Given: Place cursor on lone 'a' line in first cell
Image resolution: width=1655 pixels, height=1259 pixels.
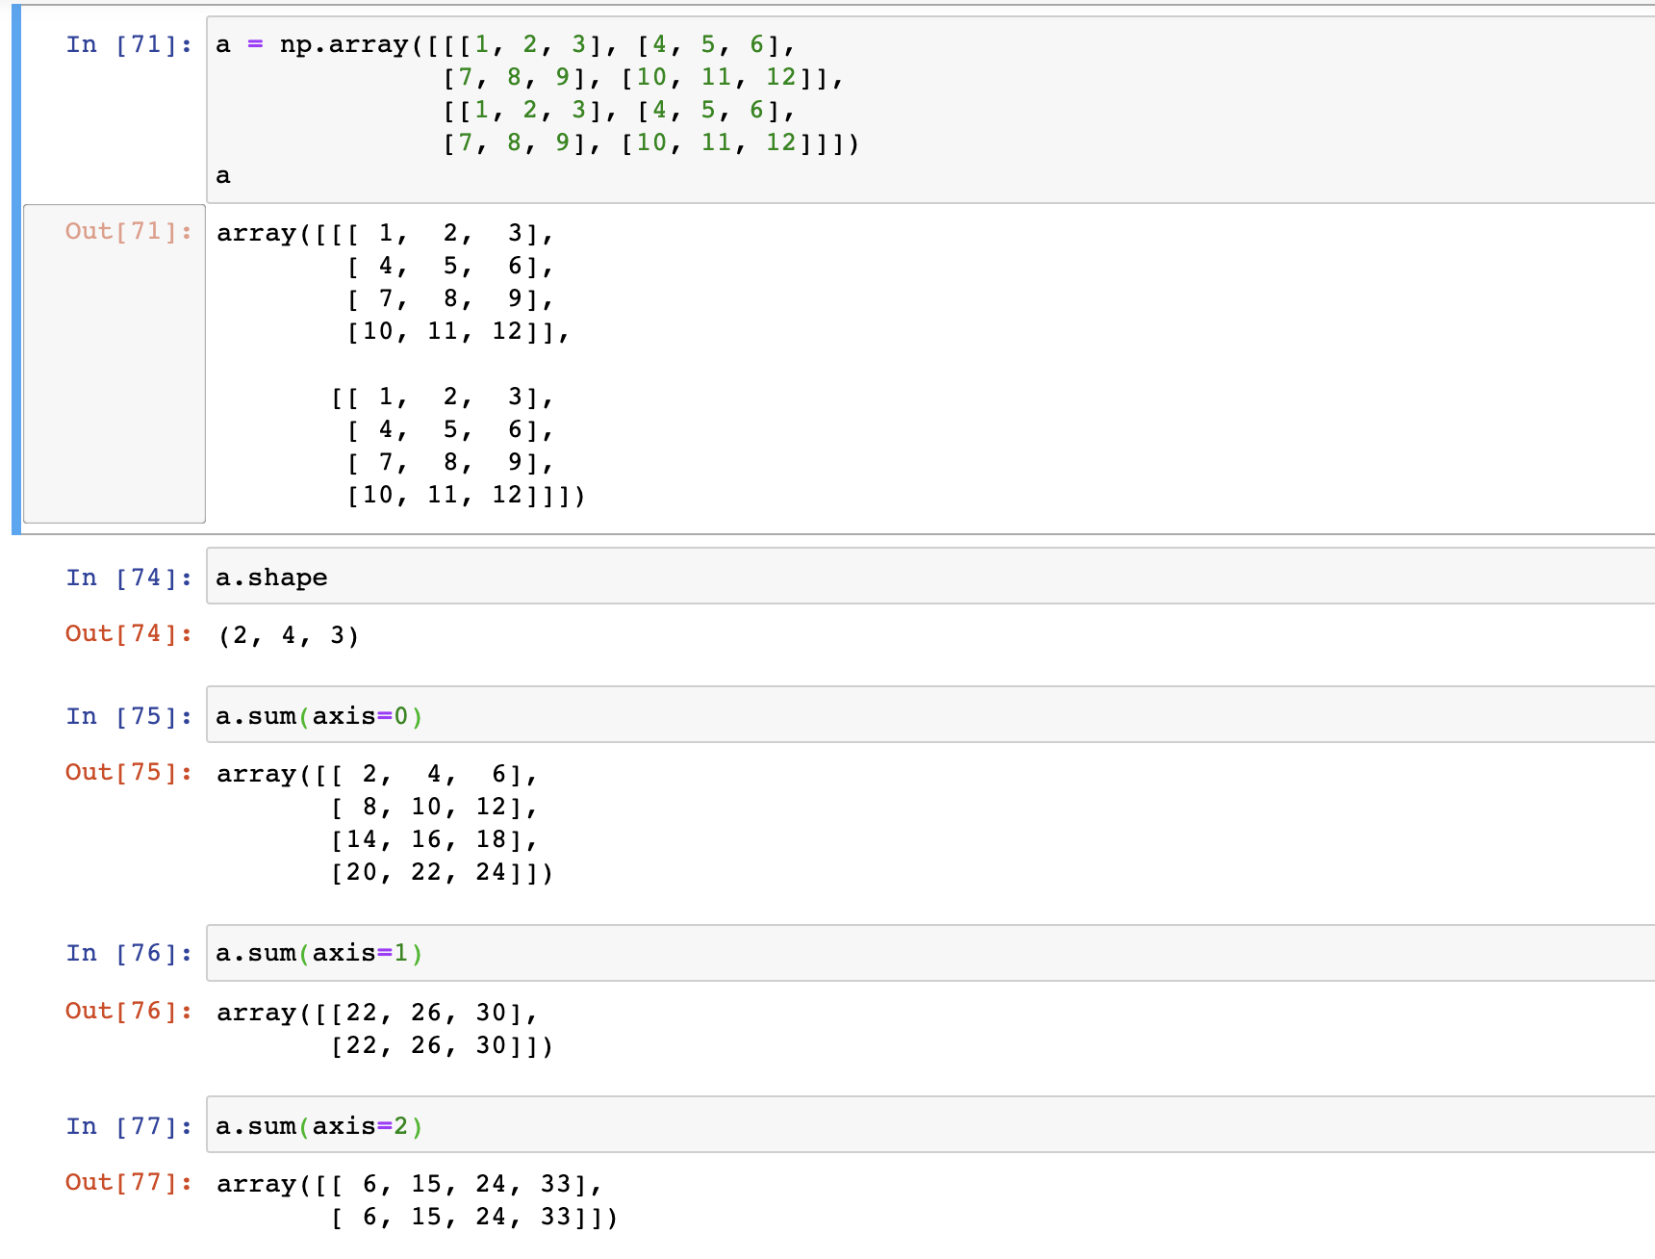Looking at the screenshot, I should (x=223, y=176).
